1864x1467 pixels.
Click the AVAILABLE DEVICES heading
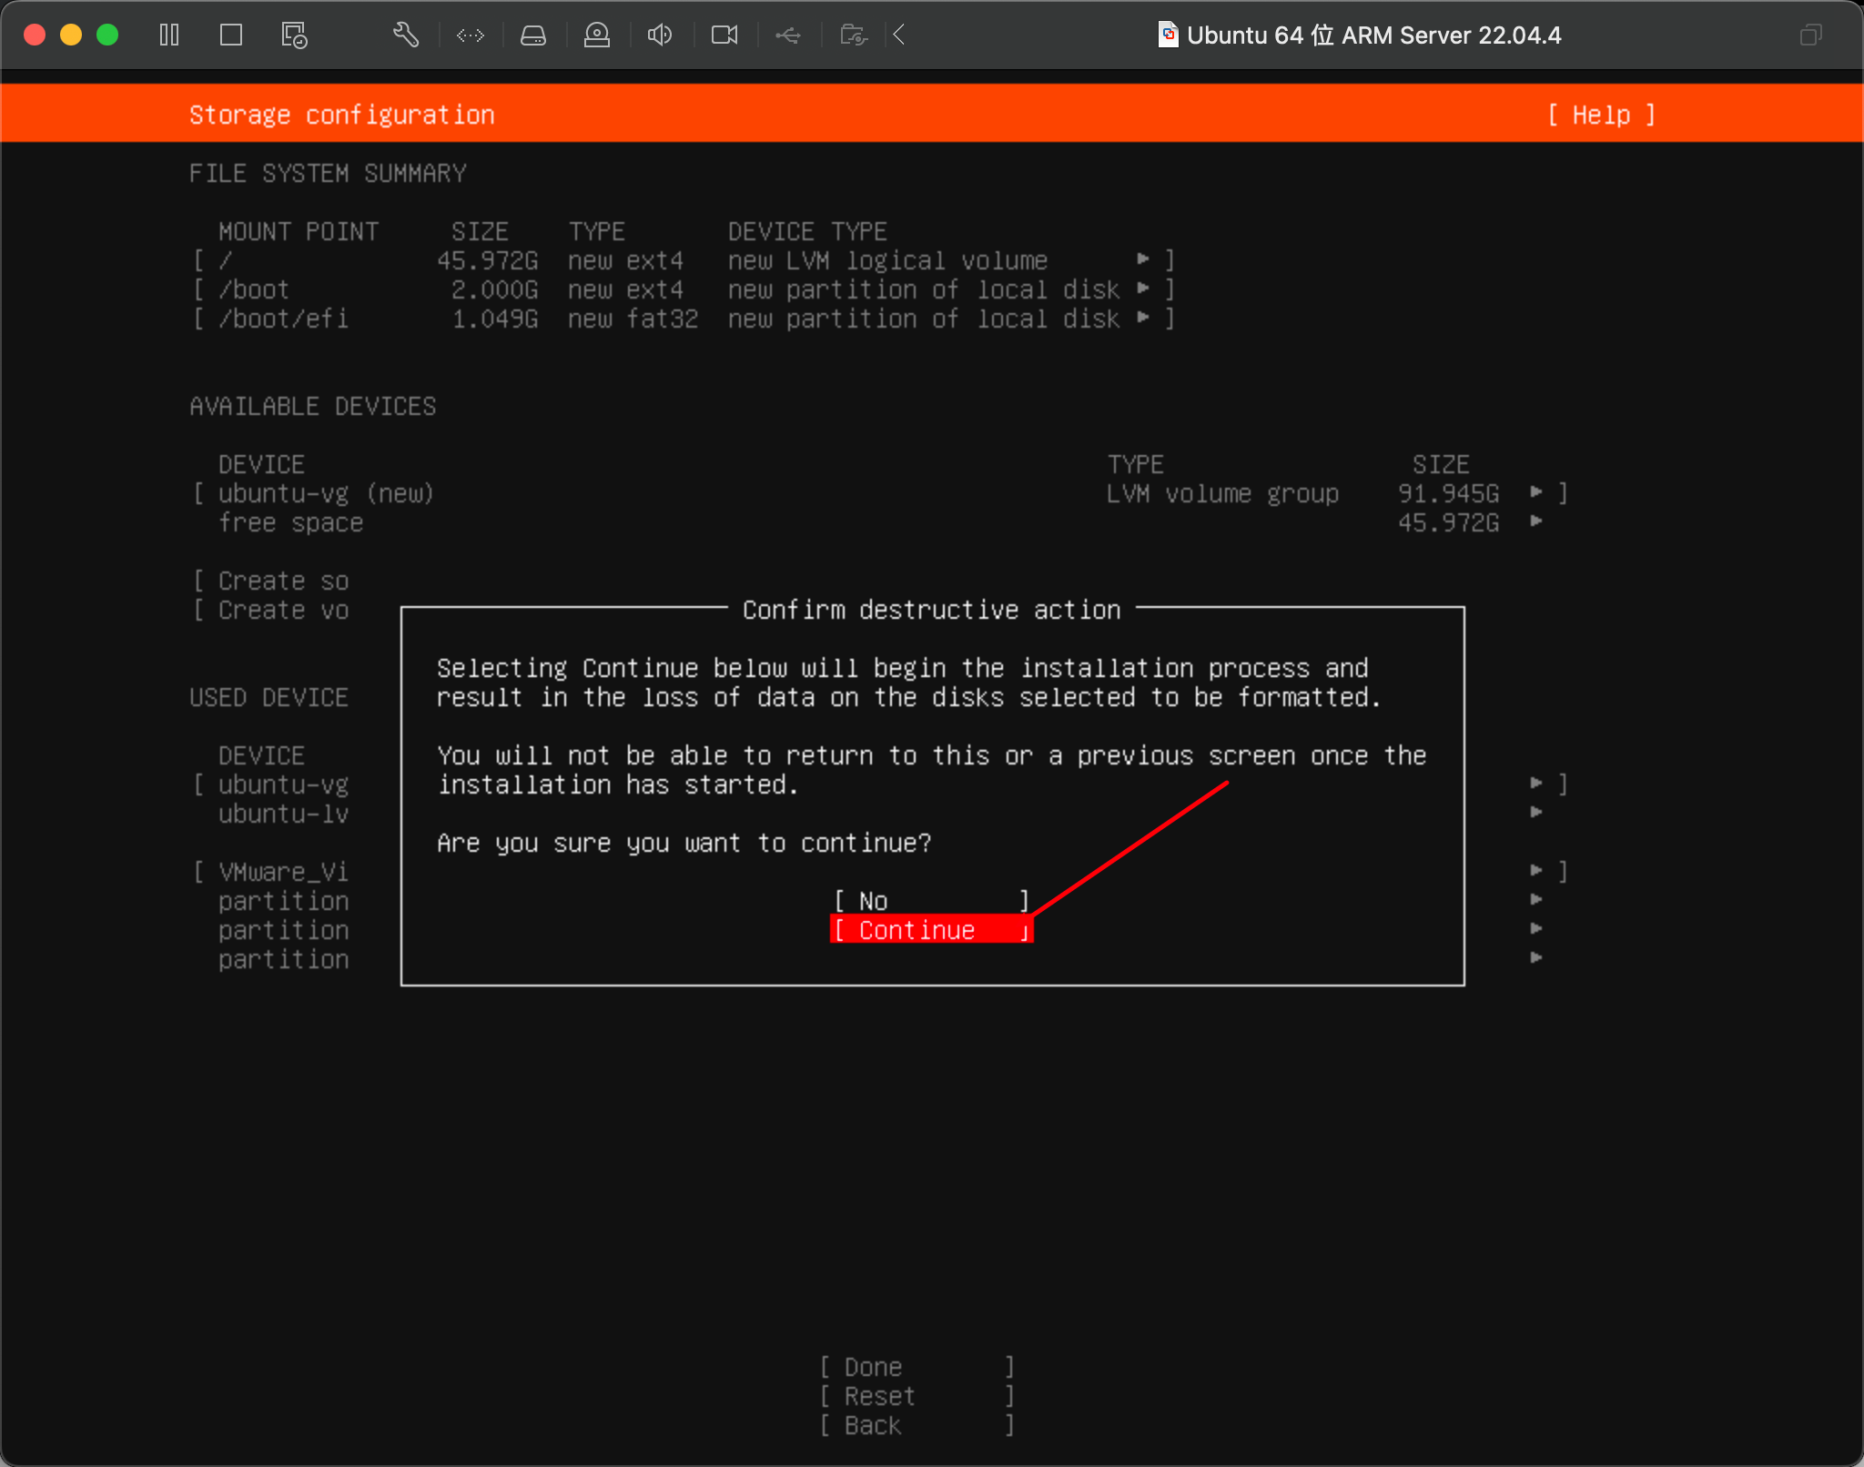point(312,406)
